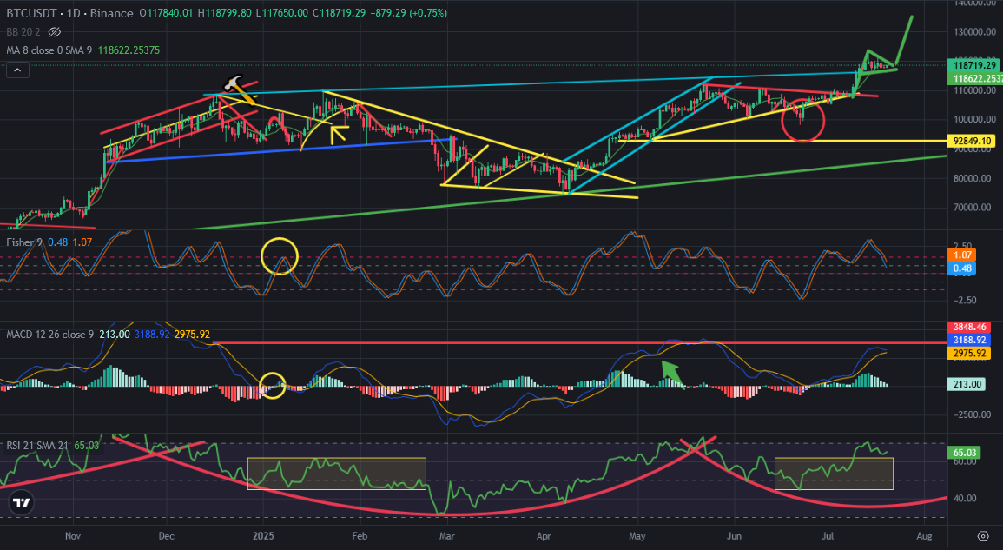1003x550 pixels.
Task: Click the red 3848.46 MACD level label
Action: pyautogui.click(x=968, y=327)
